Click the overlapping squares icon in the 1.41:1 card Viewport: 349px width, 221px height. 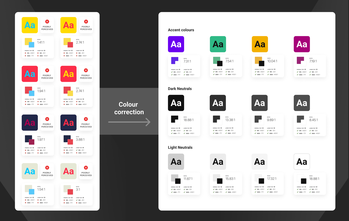click(x=29, y=43)
